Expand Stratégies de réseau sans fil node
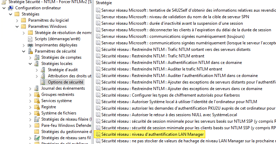The height and width of the screenshot is (144, 276). click(x=30, y=138)
